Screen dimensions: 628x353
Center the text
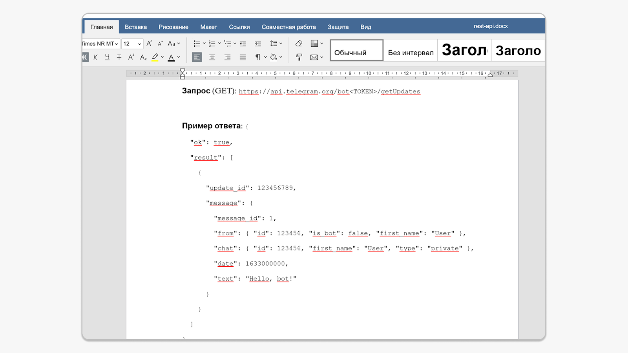tap(212, 57)
